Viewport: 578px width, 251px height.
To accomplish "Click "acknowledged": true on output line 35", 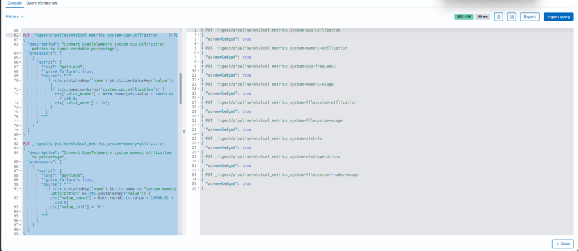I will click(x=228, y=183).
